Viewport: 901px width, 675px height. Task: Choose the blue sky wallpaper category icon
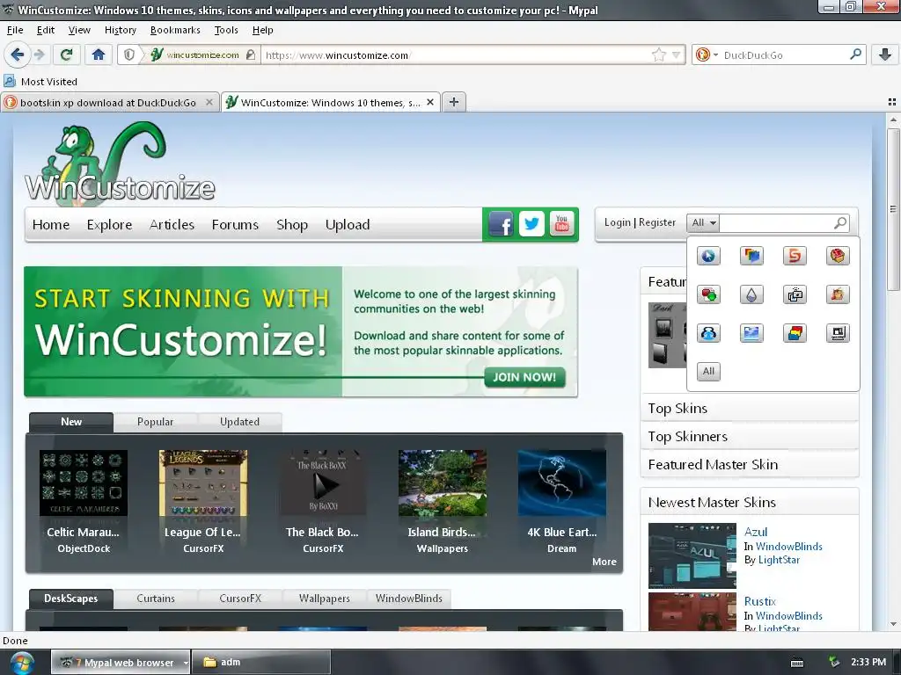[751, 333]
